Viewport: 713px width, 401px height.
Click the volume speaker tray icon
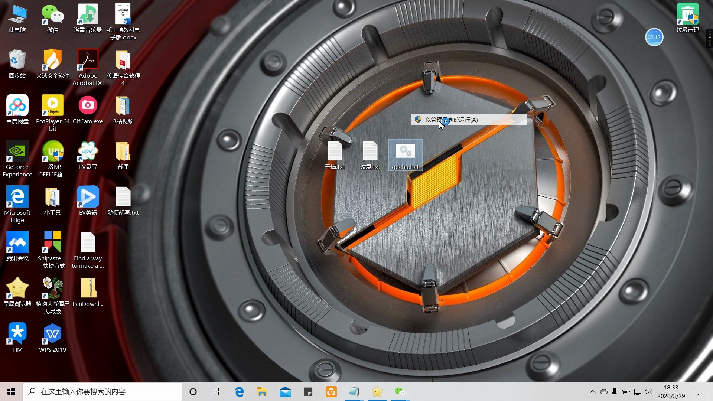click(648, 392)
